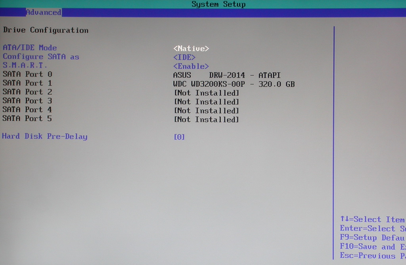This screenshot has width=406, height=265.
Task: Select the ATA/IDE Mode setting label
Action: [30, 48]
